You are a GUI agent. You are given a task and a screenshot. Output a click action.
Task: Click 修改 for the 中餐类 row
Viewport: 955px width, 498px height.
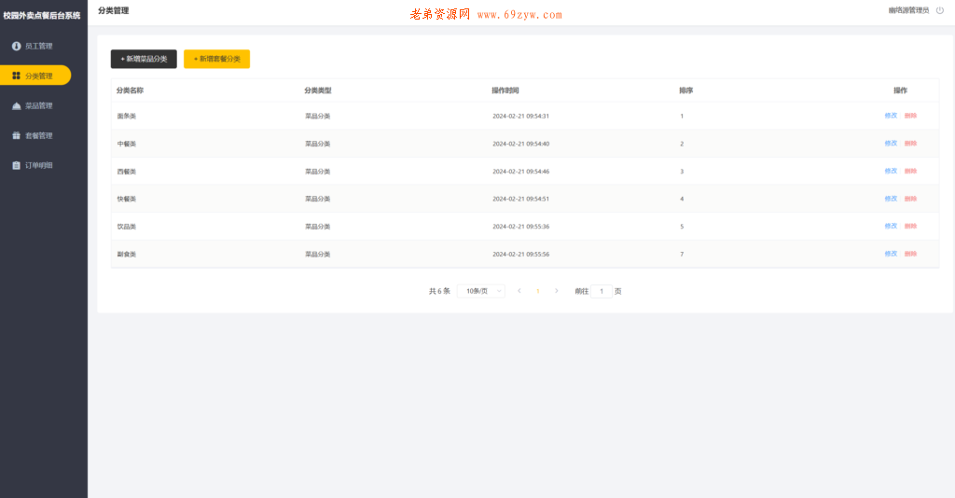891,144
